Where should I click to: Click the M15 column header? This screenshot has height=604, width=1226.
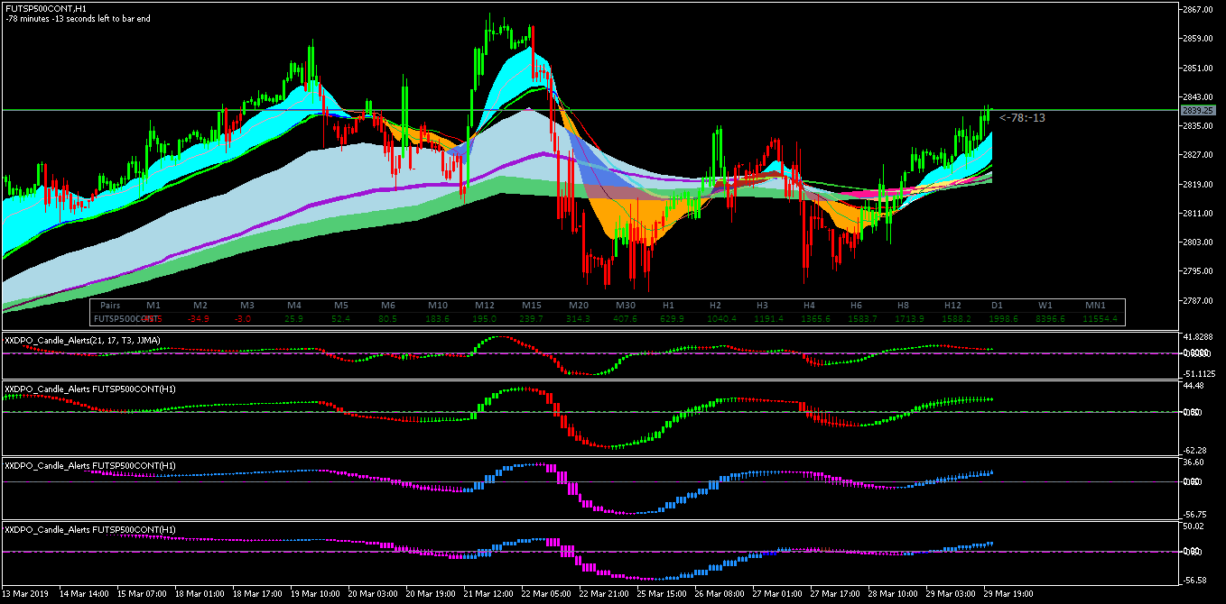[x=531, y=306]
